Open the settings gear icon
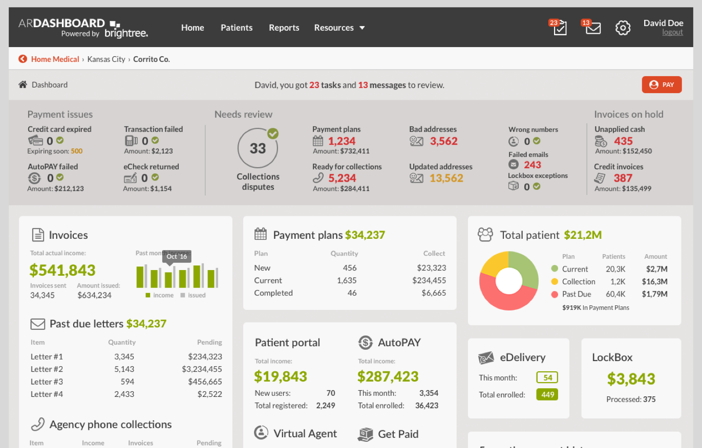This screenshot has height=448, width=702. coord(623,28)
